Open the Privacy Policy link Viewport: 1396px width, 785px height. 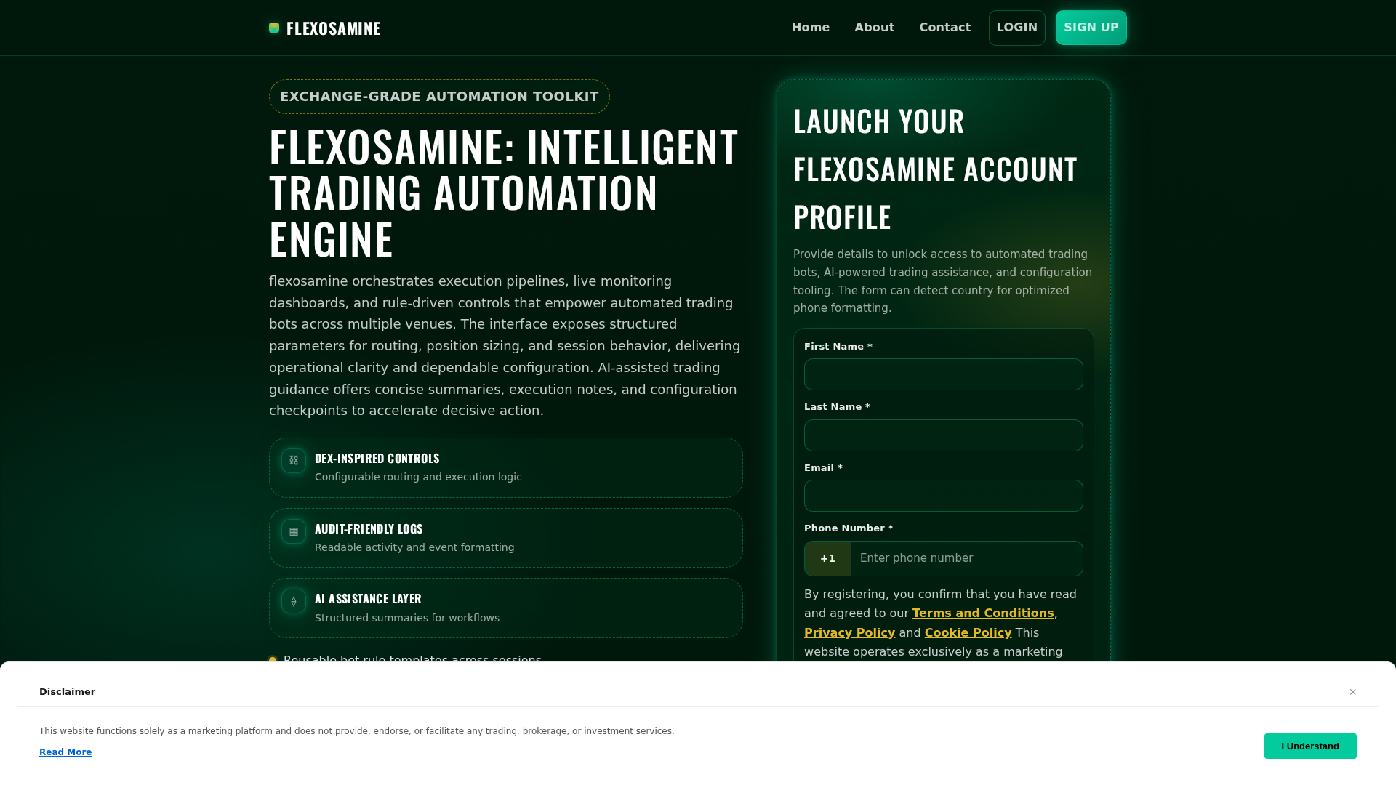(849, 633)
